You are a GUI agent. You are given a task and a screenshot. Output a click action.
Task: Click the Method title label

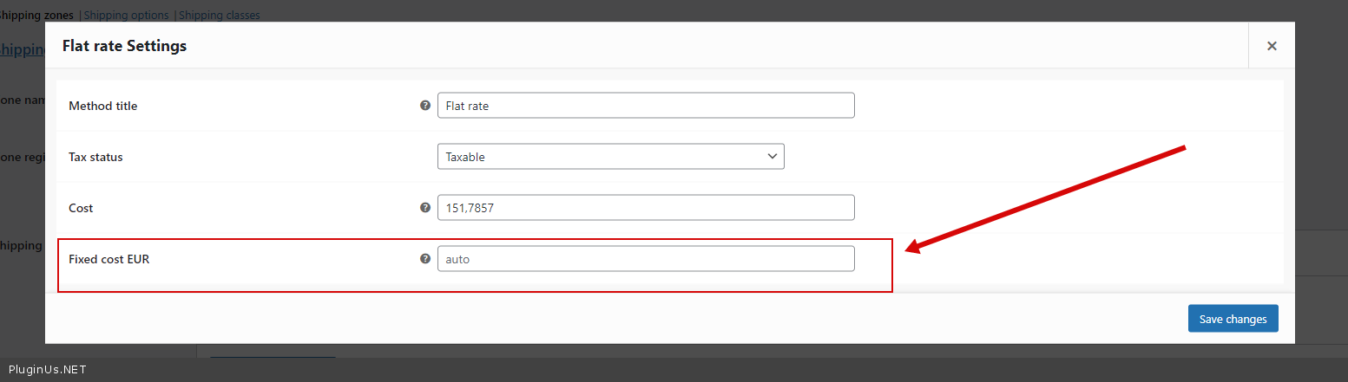coord(102,106)
